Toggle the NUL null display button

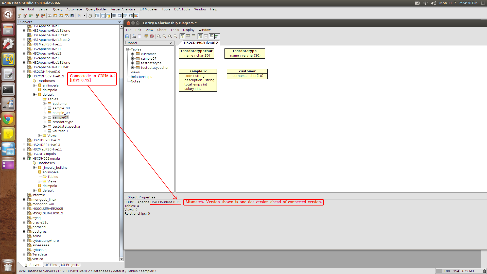coord(206,36)
